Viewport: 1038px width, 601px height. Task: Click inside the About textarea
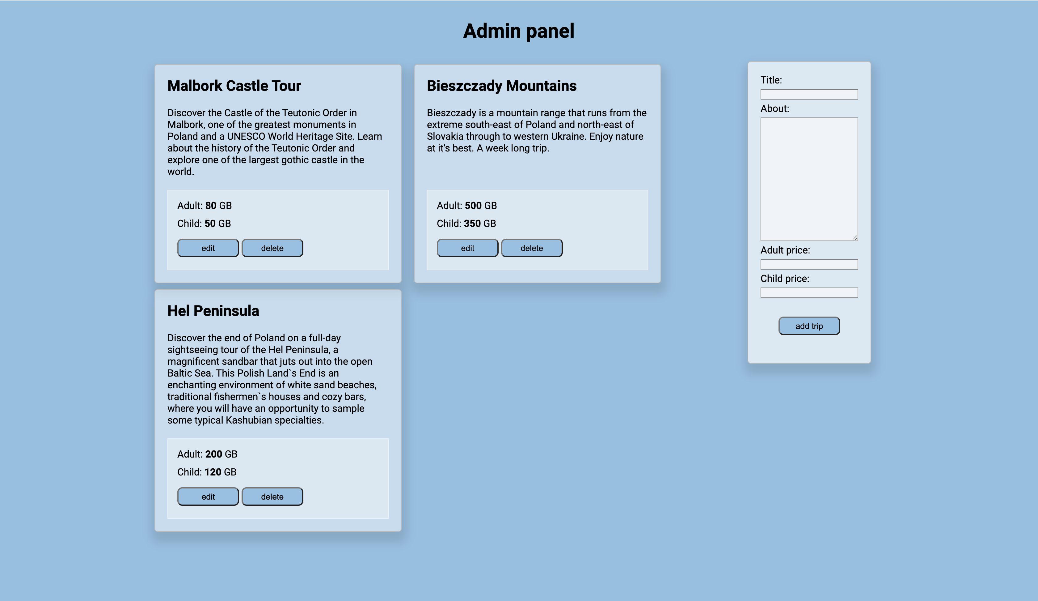point(809,179)
